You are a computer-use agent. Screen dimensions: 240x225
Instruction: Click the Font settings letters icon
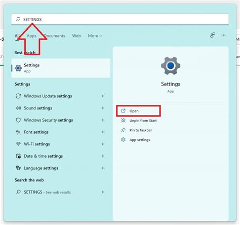coord(18,132)
